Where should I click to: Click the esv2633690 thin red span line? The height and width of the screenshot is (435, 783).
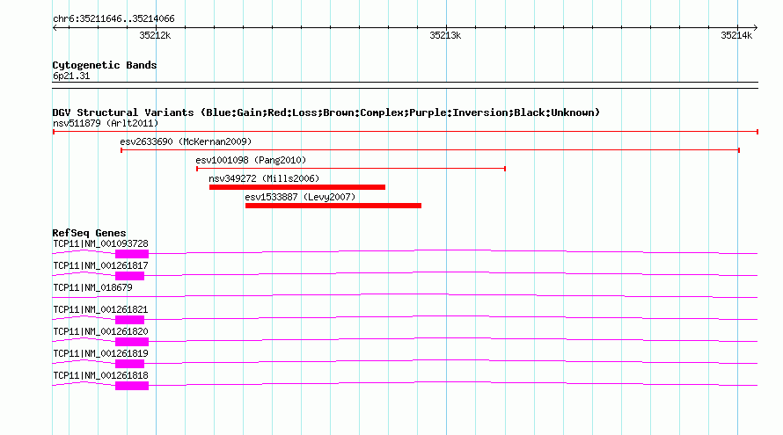click(x=430, y=150)
